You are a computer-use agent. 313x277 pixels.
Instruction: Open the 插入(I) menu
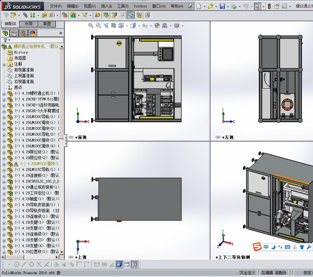pos(106,6)
